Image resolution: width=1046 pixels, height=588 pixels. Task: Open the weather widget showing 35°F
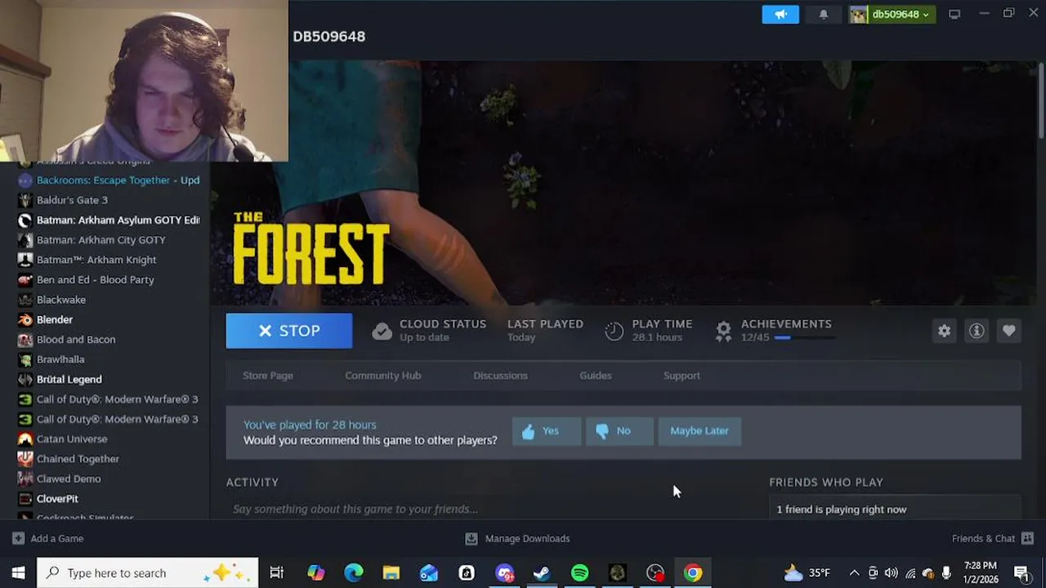point(807,572)
